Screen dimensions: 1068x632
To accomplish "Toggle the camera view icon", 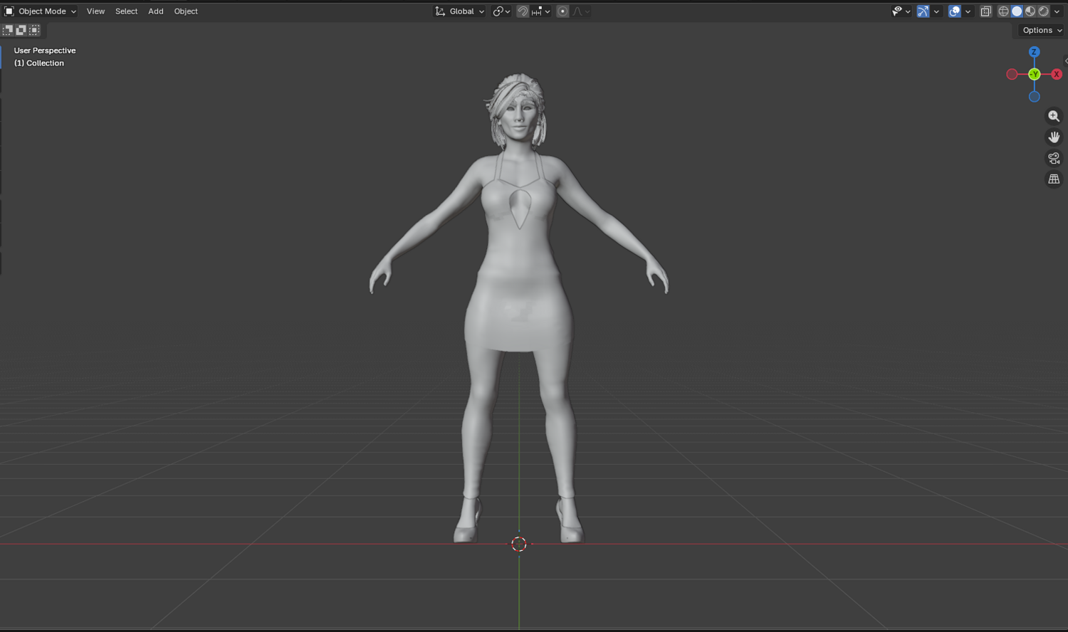I will 1054,158.
